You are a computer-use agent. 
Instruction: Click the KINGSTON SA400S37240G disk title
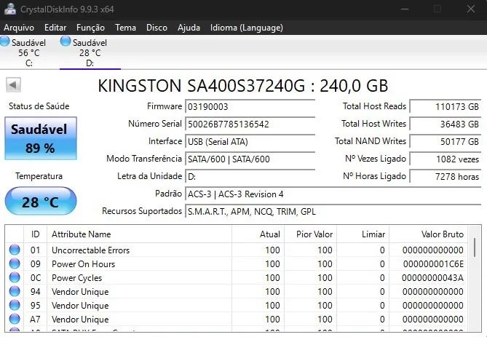(243, 86)
